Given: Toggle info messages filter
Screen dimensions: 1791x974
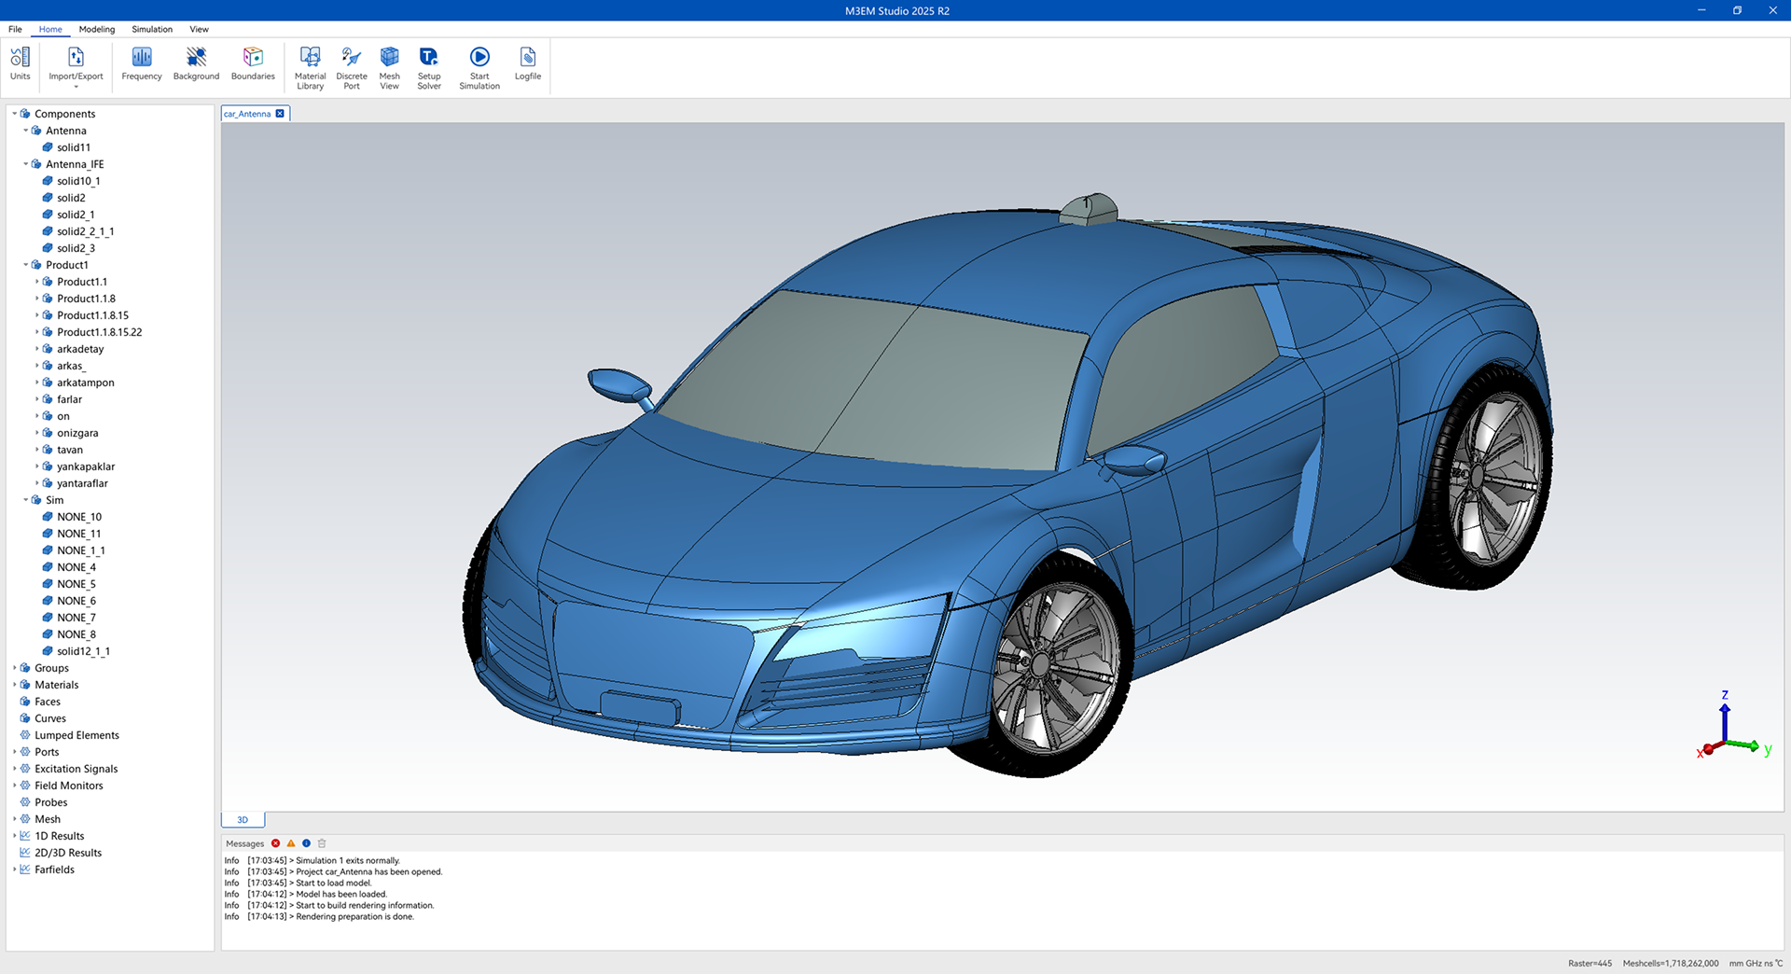Looking at the screenshot, I should coord(306,843).
